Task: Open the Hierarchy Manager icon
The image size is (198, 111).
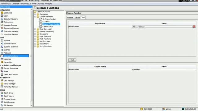Action: pyautogui.click(x=2, y=87)
